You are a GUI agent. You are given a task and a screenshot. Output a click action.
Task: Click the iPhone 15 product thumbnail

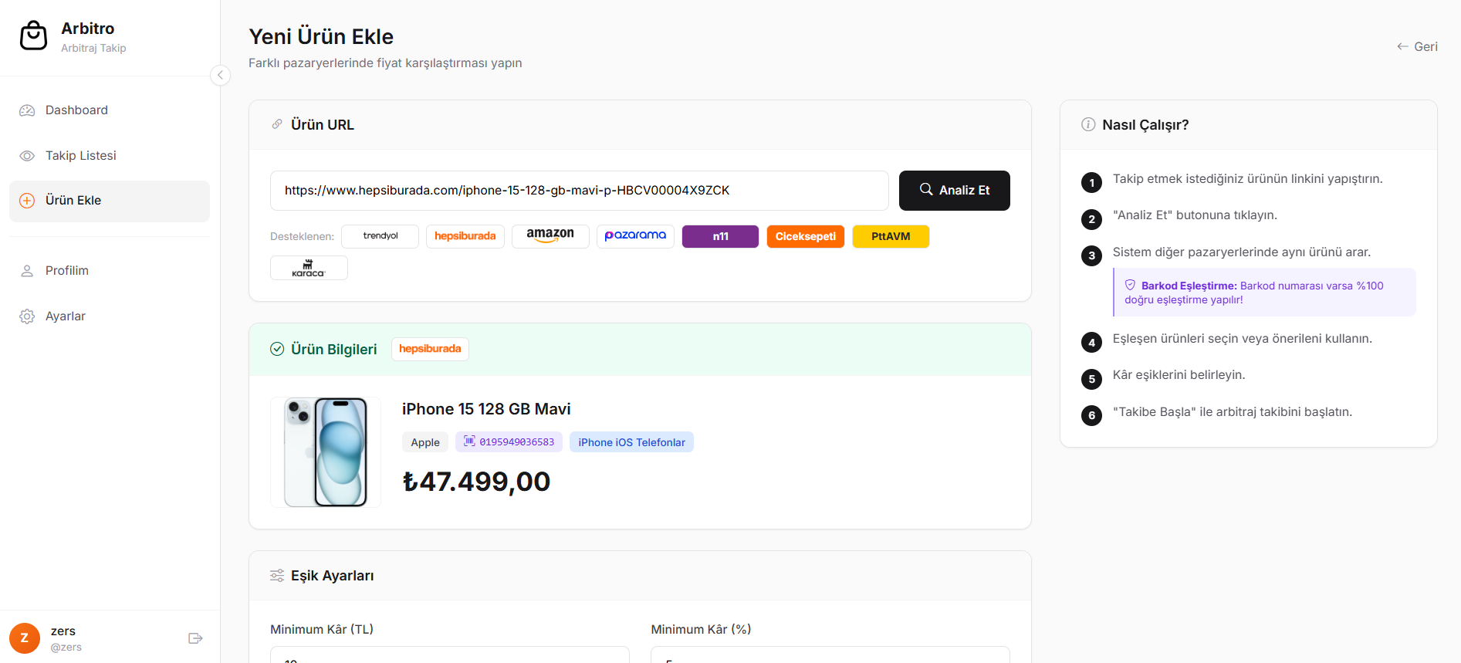click(x=326, y=452)
